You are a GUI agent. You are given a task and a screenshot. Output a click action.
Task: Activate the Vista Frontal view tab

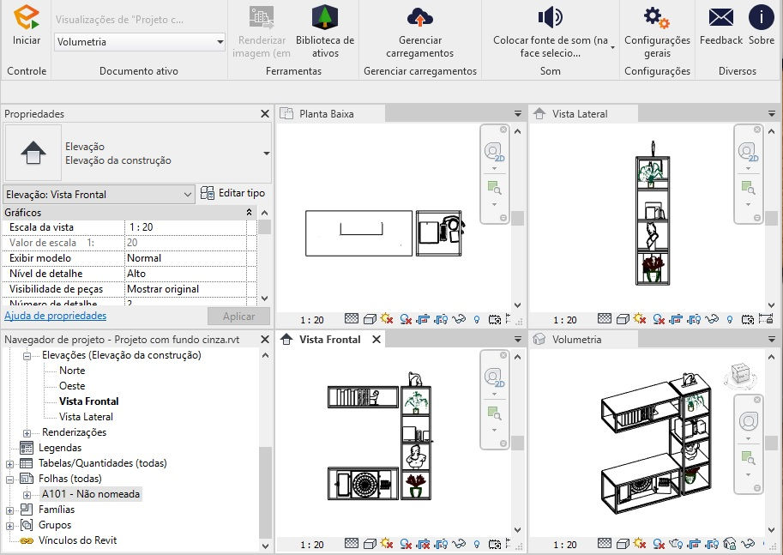[x=329, y=339]
